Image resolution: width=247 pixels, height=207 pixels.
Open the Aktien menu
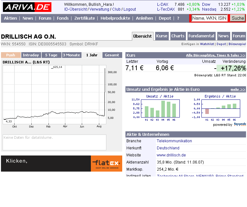[x=10, y=18]
